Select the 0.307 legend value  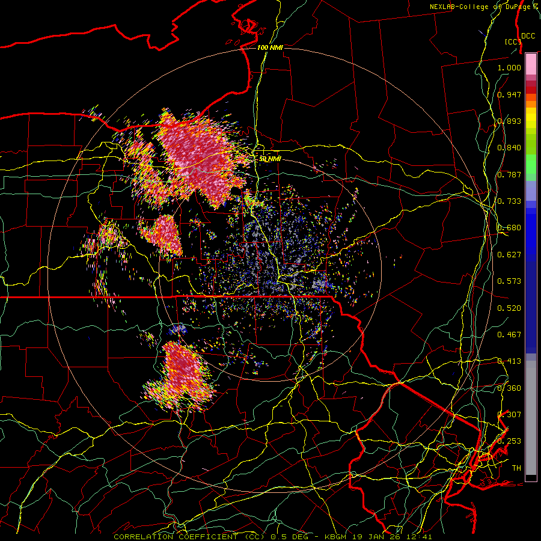pos(509,414)
